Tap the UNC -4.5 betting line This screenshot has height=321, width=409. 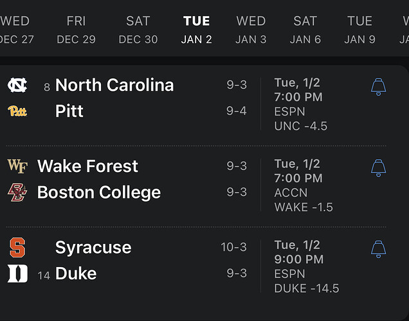click(x=300, y=126)
